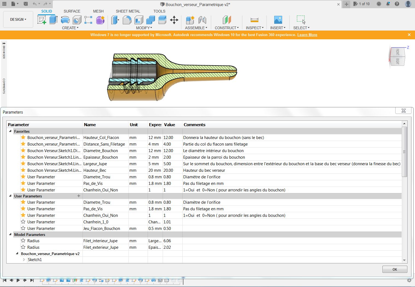
Task: Collapse the Favorites group
Action: point(10,131)
